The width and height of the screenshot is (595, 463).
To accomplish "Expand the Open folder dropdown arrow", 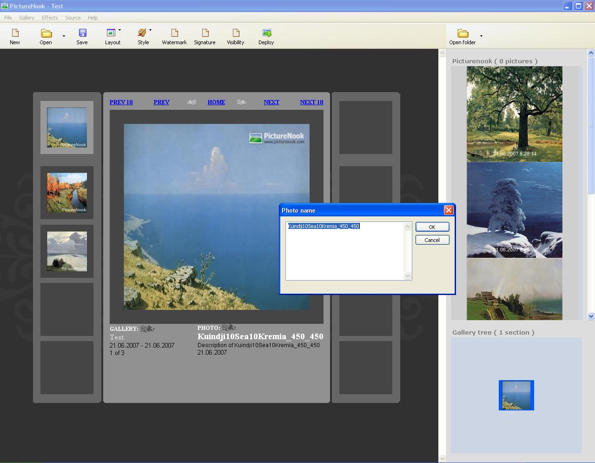I will pyautogui.click(x=481, y=36).
